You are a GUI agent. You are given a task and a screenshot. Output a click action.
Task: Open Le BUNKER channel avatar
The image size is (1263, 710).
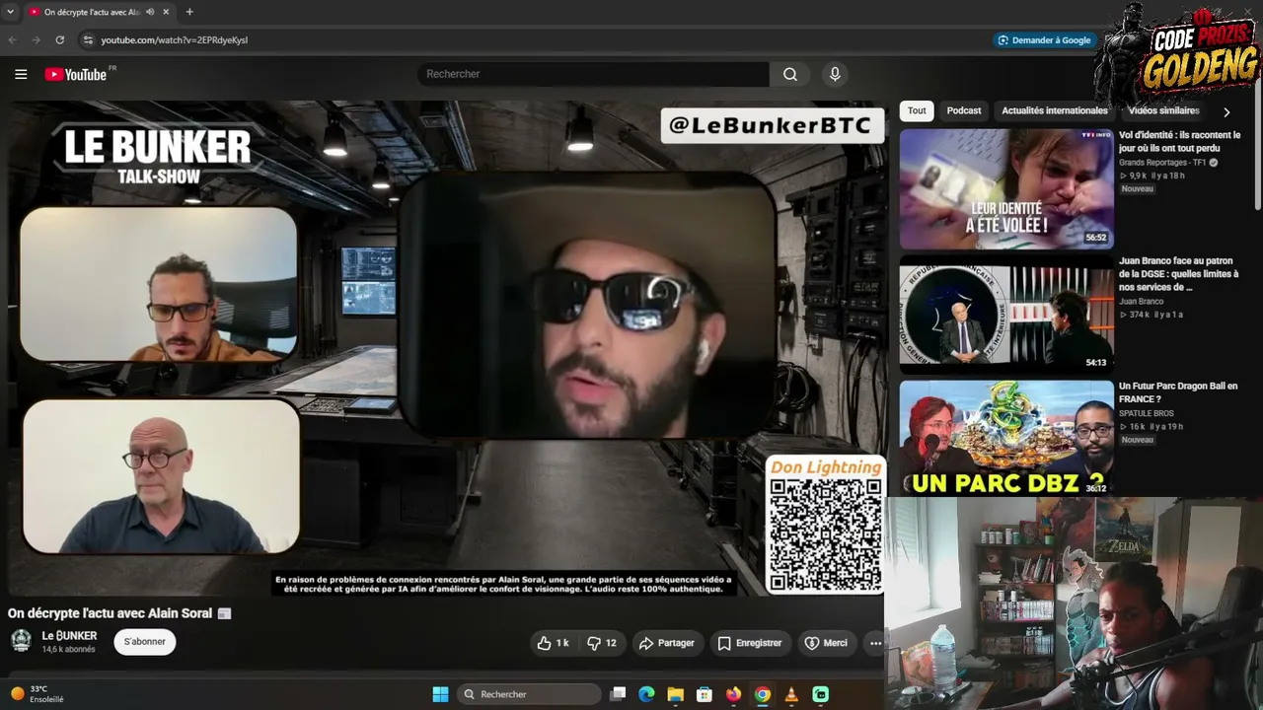[x=21, y=641]
